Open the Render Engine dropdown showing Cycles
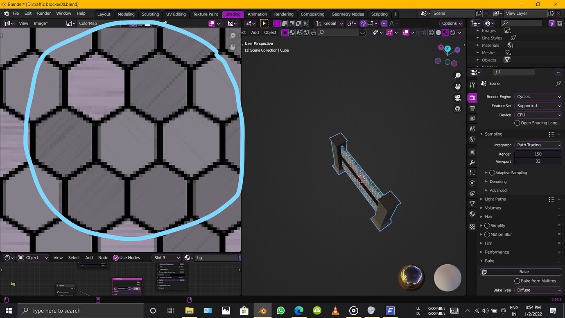The width and height of the screenshot is (565, 318). (x=538, y=96)
